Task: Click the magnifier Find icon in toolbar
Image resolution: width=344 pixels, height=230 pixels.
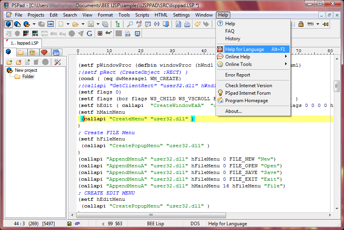Action: pos(130,24)
